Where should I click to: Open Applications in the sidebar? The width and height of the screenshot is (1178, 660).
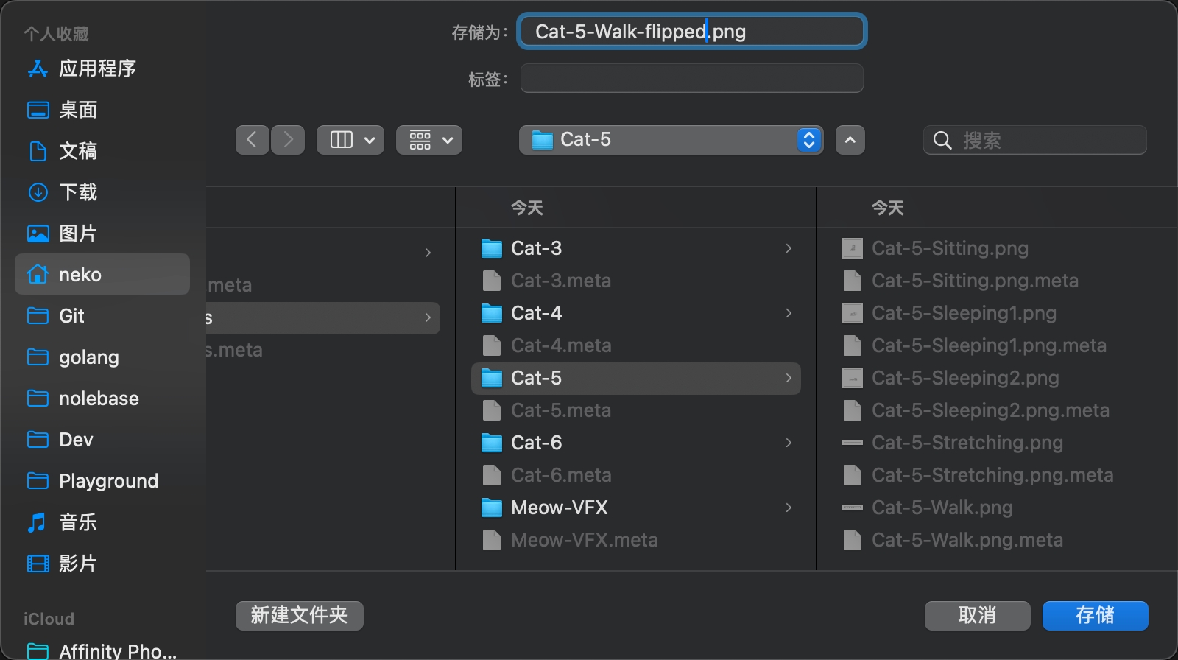coord(97,69)
